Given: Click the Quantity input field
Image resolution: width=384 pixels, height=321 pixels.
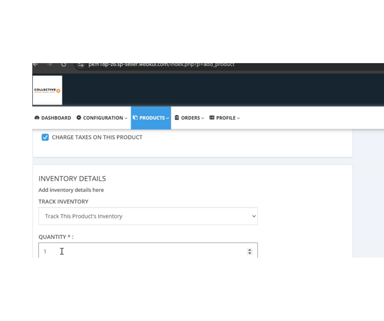Looking at the screenshot, I should coord(148,250).
